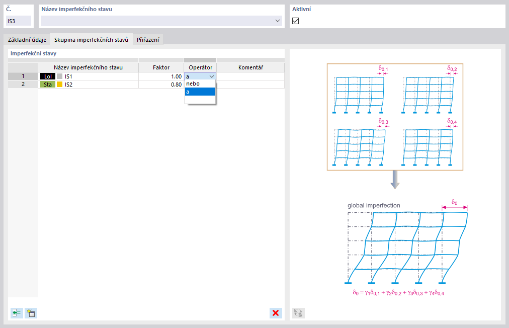Delete row with the red X button
The image size is (509, 328).
[x=276, y=313]
